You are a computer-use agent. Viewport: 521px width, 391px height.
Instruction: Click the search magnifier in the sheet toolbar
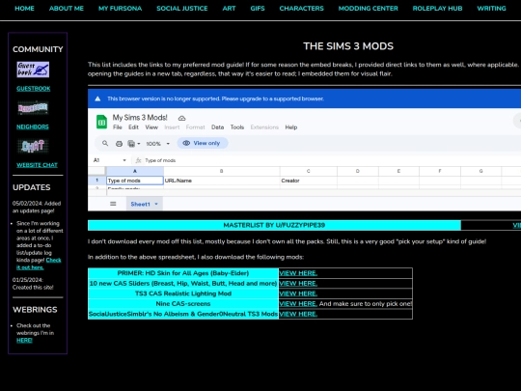(x=105, y=143)
